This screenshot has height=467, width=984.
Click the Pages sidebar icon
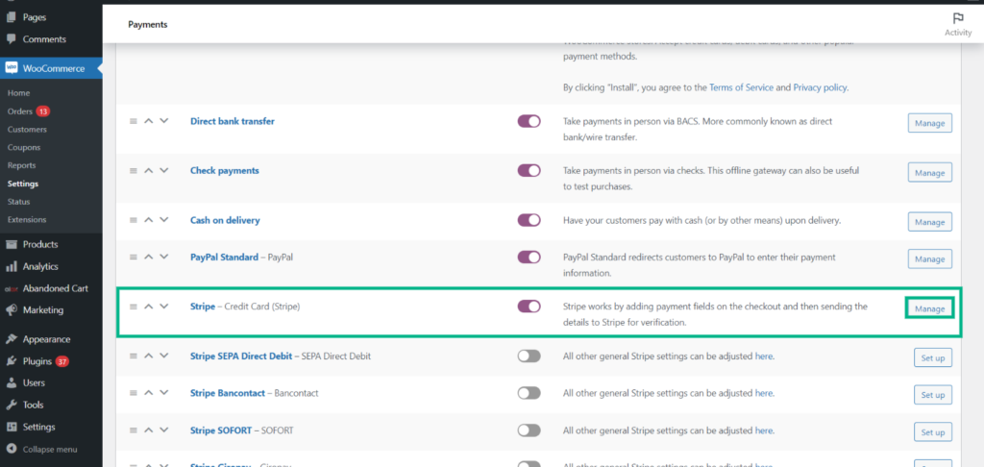12,17
